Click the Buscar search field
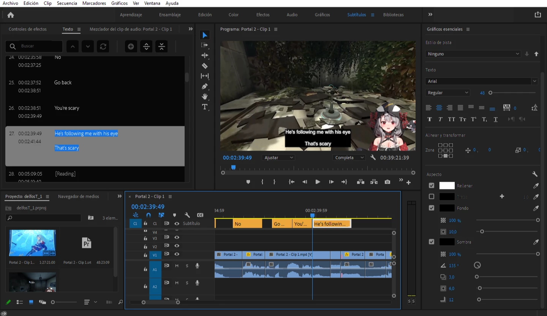The height and width of the screenshot is (316, 547). click(x=34, y=46)
